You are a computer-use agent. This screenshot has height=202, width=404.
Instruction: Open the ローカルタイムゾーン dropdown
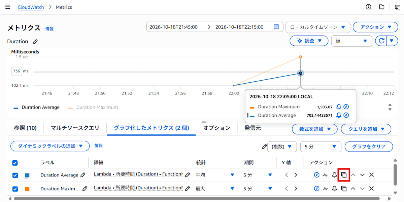318,27
